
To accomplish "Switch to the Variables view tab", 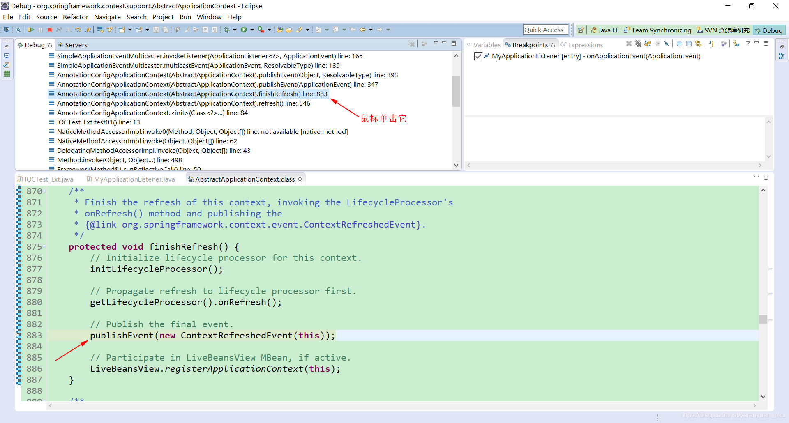I will coord(483,45).
